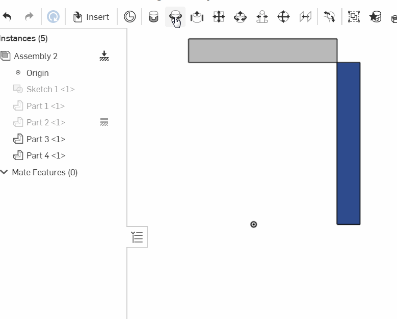Click the star cylinder toolbar icon
Screen dimensions: 397x319
tap(376, 17)
